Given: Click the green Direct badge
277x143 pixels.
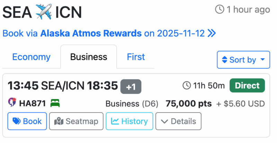Looking at the screenshot, I should click(x=247, y=86).
